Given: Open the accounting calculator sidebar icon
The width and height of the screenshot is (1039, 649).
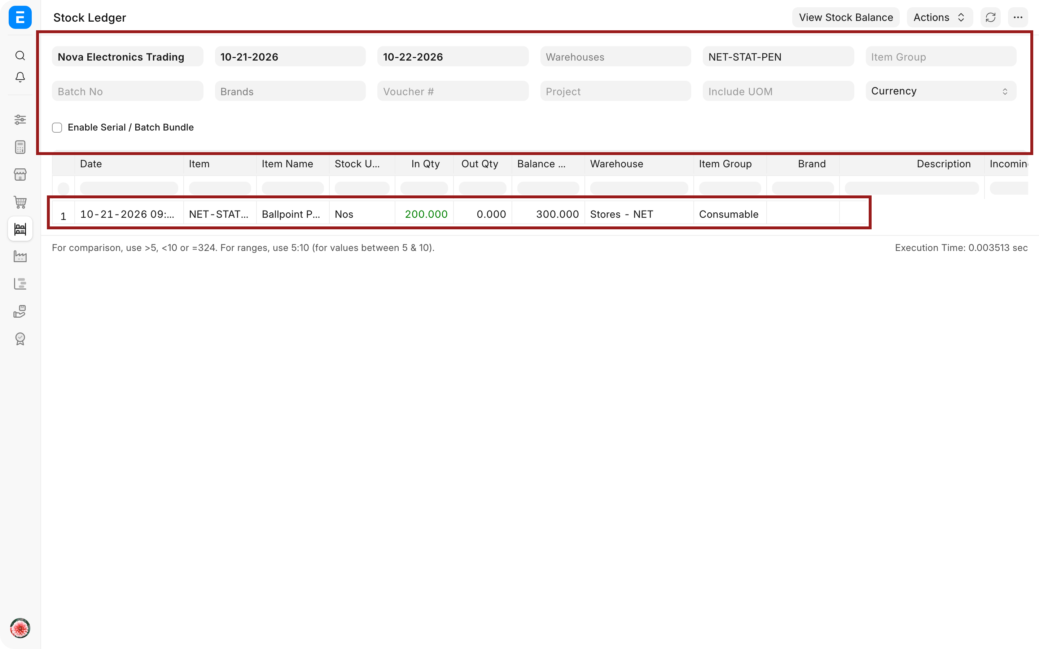Looking at the screenshot, I should [20, 147].
